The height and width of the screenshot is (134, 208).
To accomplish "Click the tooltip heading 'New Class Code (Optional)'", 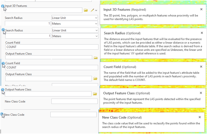I will pos(122,117).
